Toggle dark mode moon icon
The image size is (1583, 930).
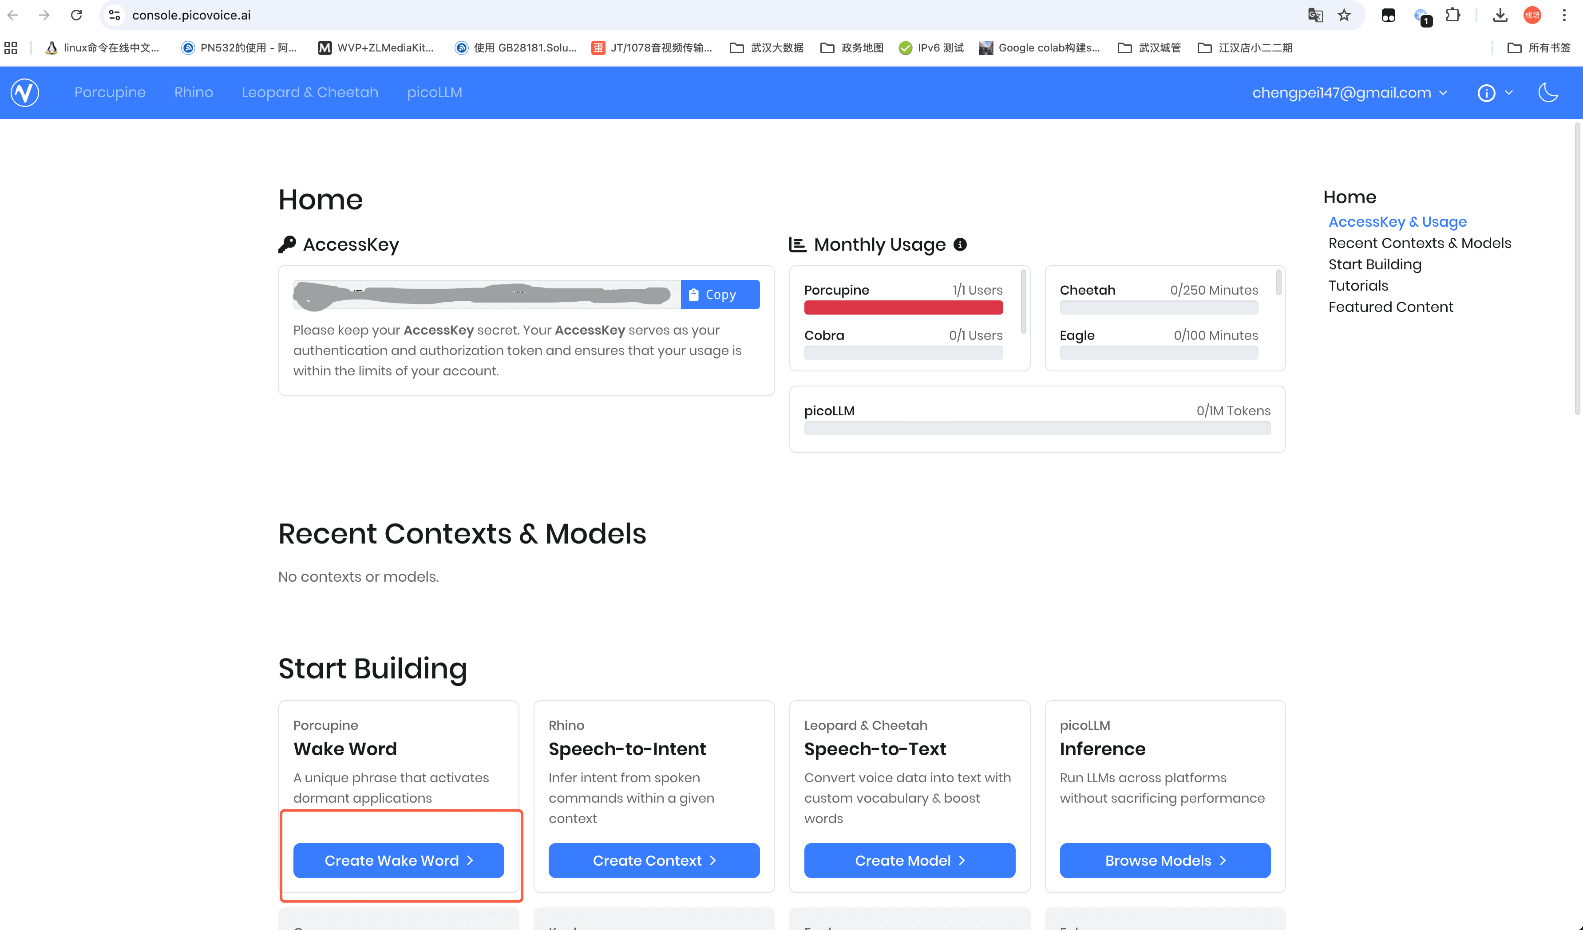[1548, 92]
